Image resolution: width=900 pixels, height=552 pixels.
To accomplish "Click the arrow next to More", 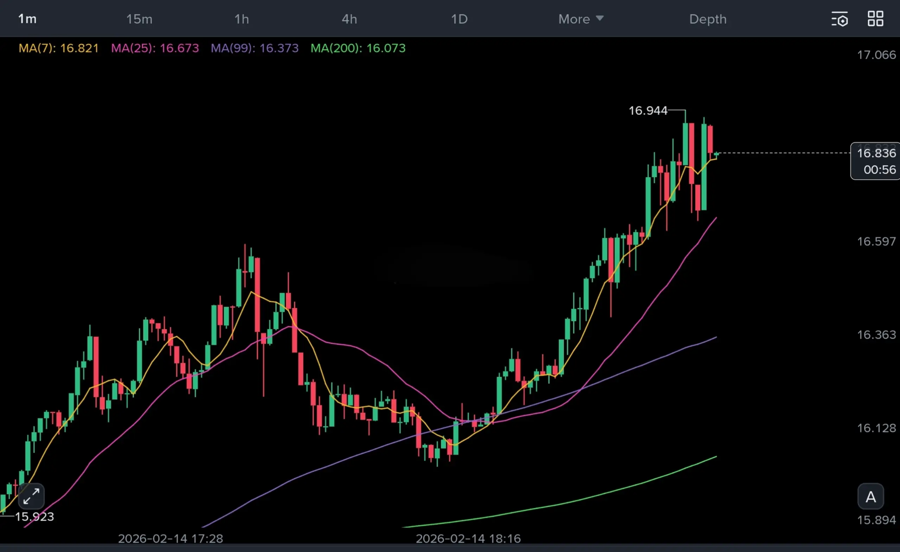I will pos(599,18).
